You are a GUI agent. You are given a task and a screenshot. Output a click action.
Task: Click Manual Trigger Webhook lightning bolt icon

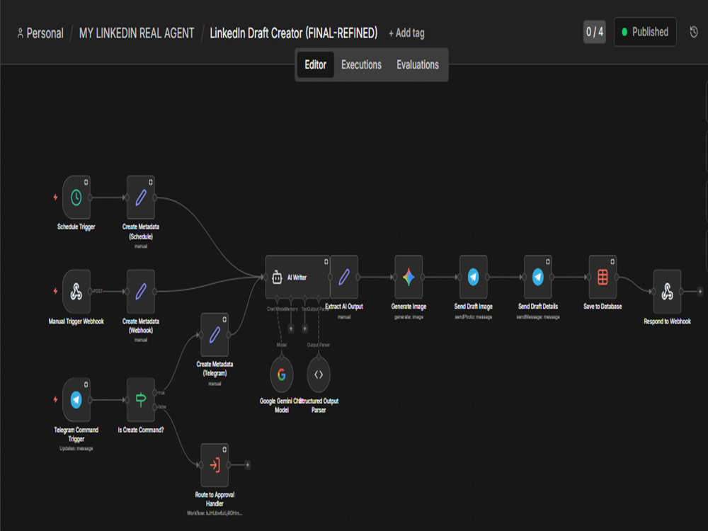(55, 291)
